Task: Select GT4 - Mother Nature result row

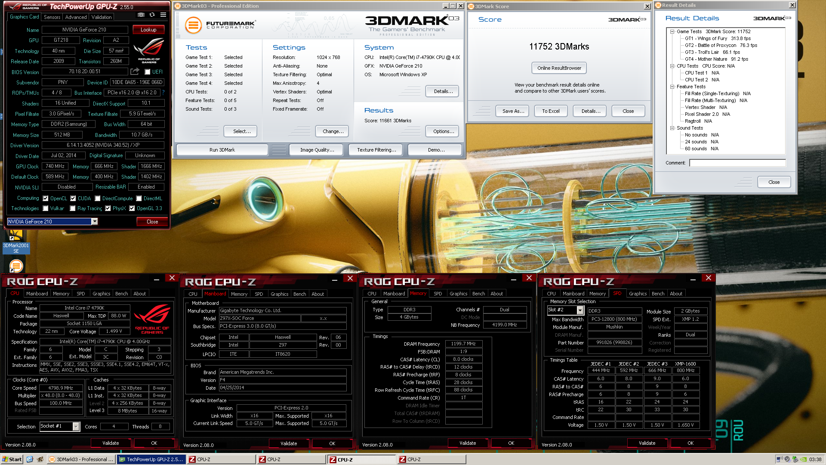Action: click(716, 59)
